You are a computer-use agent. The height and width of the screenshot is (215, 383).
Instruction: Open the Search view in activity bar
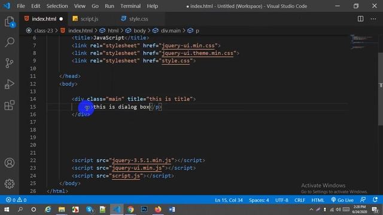click(10, 42)
